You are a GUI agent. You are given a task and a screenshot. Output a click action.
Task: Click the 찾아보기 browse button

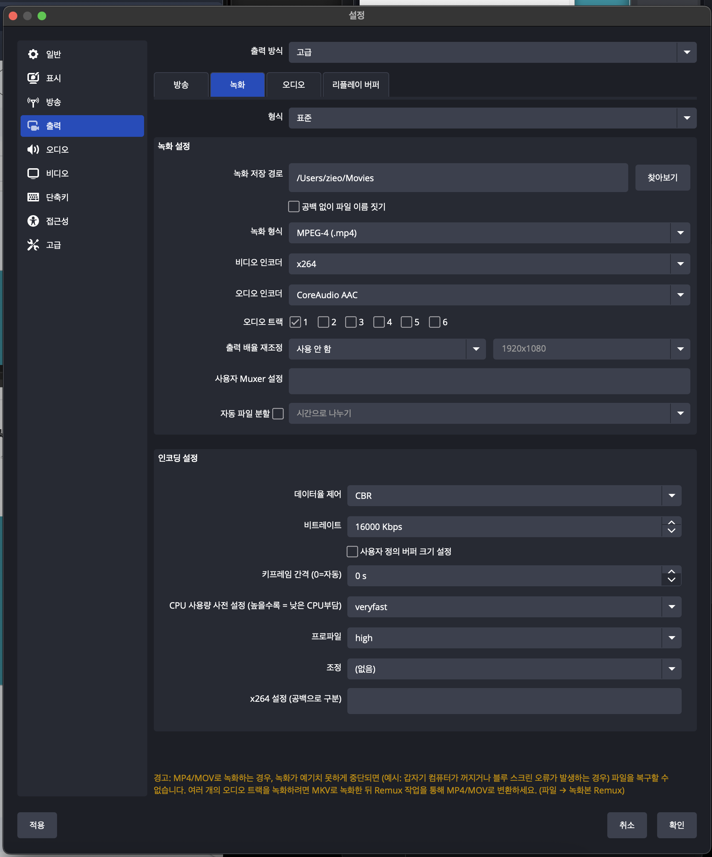pyautogui.click(x=662, y=178)
